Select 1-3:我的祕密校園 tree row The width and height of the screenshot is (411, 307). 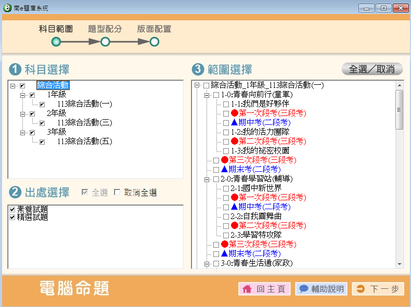pos(260,150)
